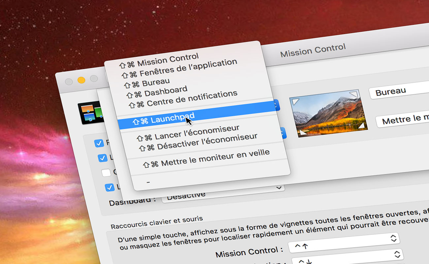Click blue popup arrows beside thumbnail's top corner

[x=276, y=105]
